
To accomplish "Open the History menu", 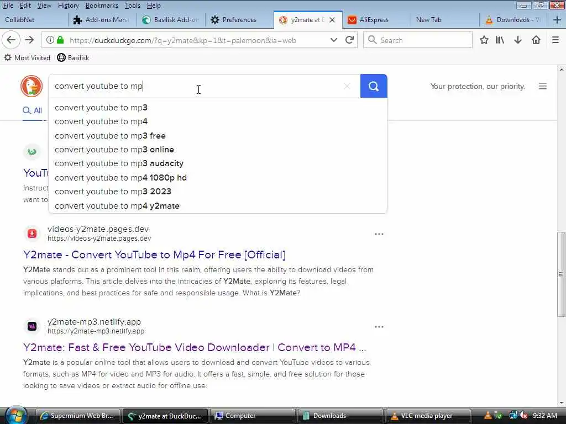I will point(68,6).
